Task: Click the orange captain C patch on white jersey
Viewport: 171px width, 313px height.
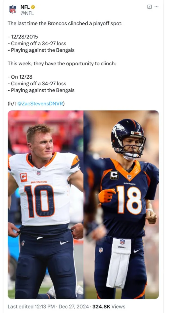Action: [x=23, y=177]
